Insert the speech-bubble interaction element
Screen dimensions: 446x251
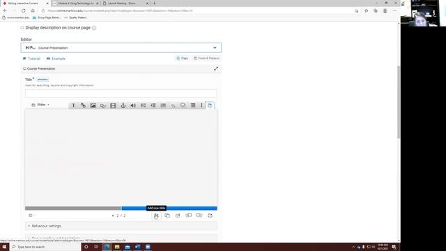point(183,105)
